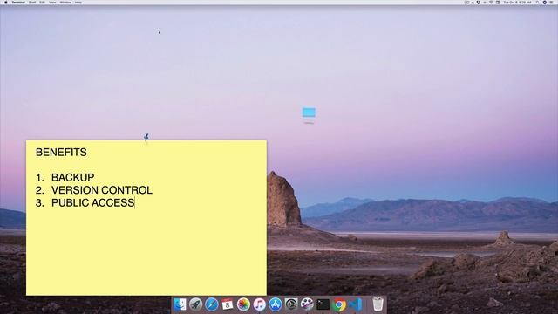Click the menu bar date and time
Image resolution: width=558 pixels, height=314 pixels.
click(x=517, y=2)
